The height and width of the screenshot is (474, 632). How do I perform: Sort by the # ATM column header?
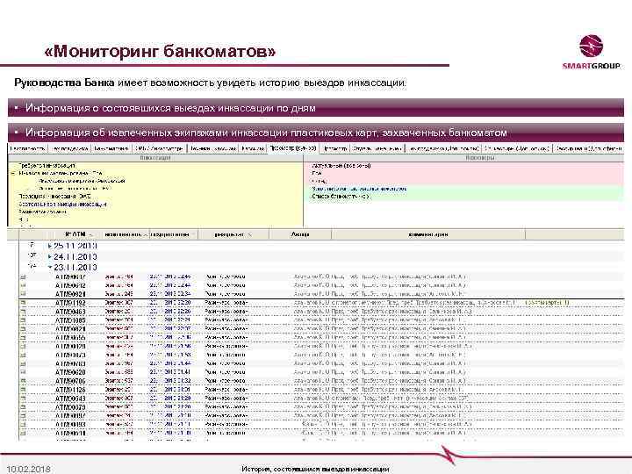coord(75,234)
